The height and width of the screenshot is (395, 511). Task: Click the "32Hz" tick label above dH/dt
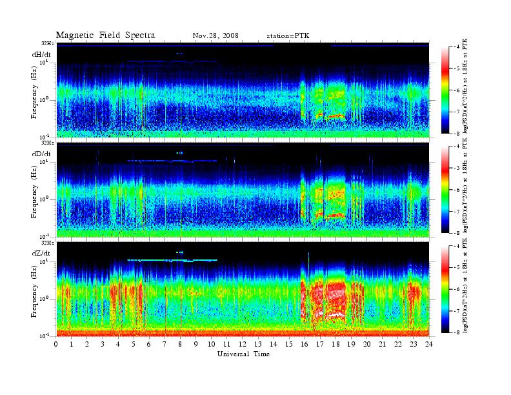pos(48,43)
